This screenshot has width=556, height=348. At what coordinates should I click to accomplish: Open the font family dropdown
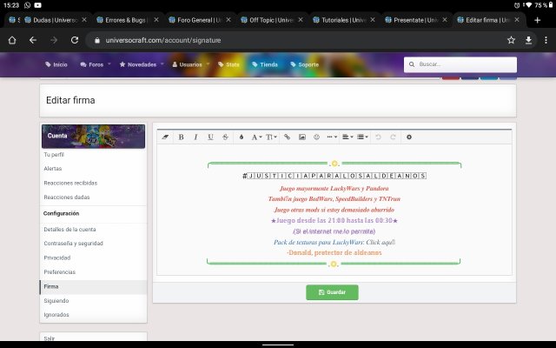[257, 137]
